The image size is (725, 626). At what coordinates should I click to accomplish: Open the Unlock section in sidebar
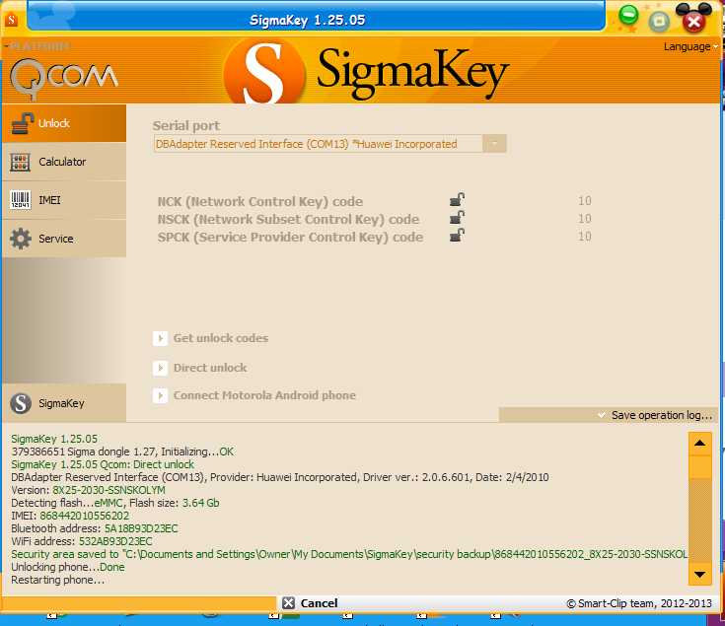[63, 123]
